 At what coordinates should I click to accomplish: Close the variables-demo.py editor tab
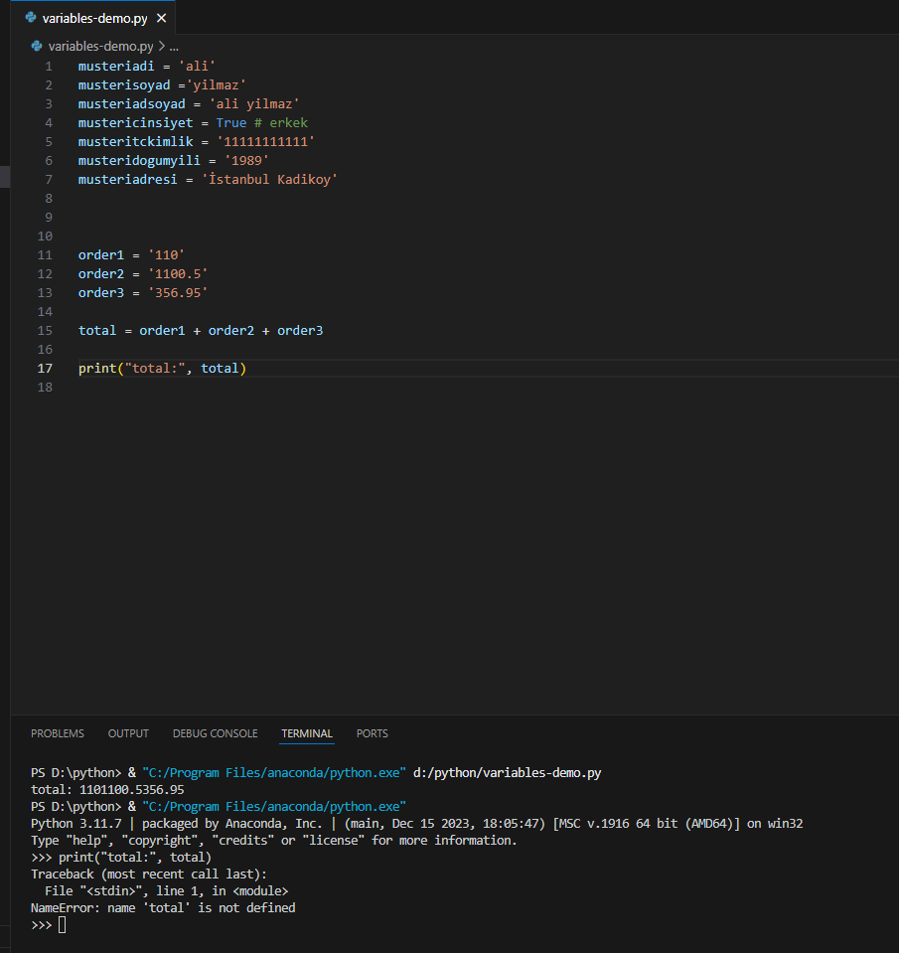point(161,18)
